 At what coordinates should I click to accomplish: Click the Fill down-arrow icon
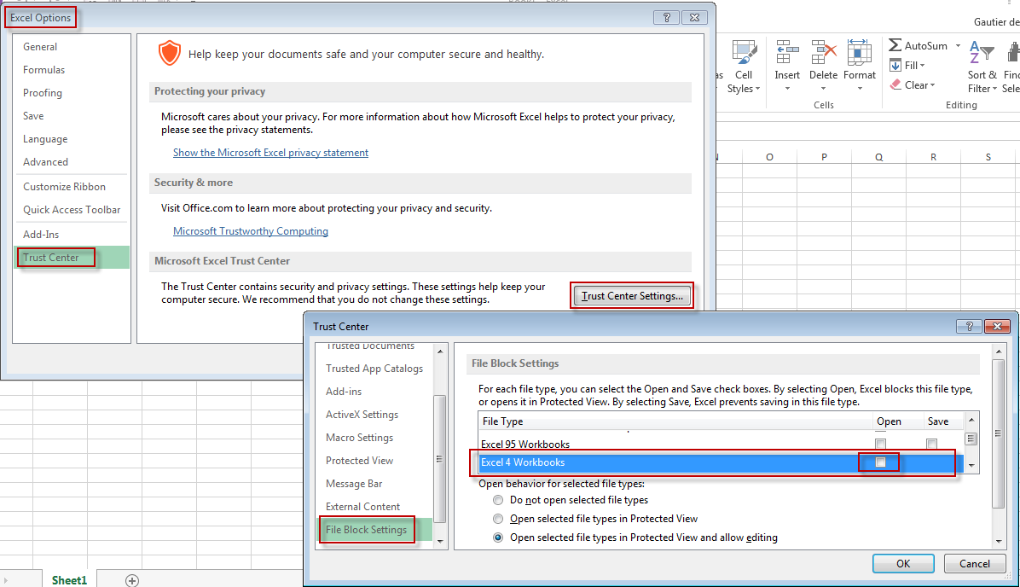tap(895, 65)
